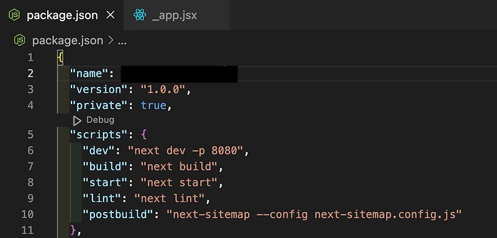Click the "next dev -p 8080" string
The height and width of the screenshot is (238, 497).
186,151
